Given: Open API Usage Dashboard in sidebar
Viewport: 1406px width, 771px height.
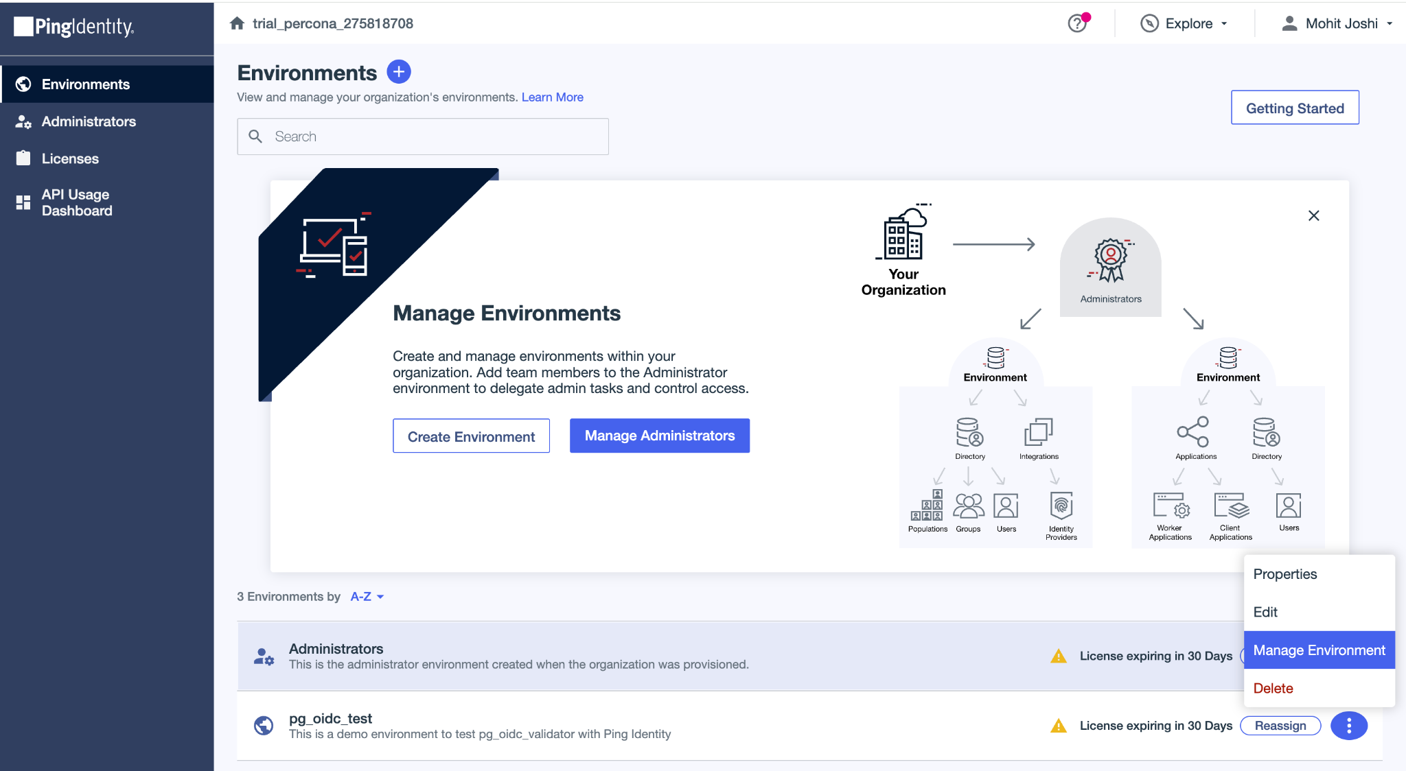Looking at the screenshot, I should (x=76, y=202).
